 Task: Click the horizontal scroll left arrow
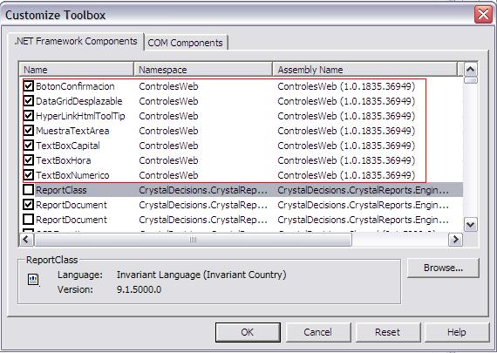tap(27, 239)
